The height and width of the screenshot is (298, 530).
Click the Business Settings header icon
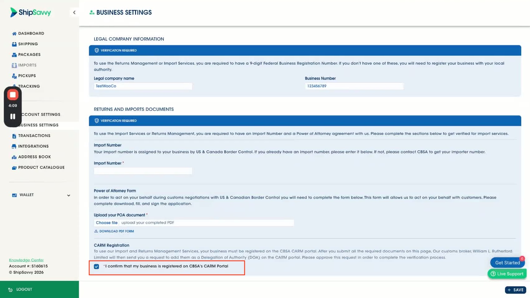tap(92, 12)
